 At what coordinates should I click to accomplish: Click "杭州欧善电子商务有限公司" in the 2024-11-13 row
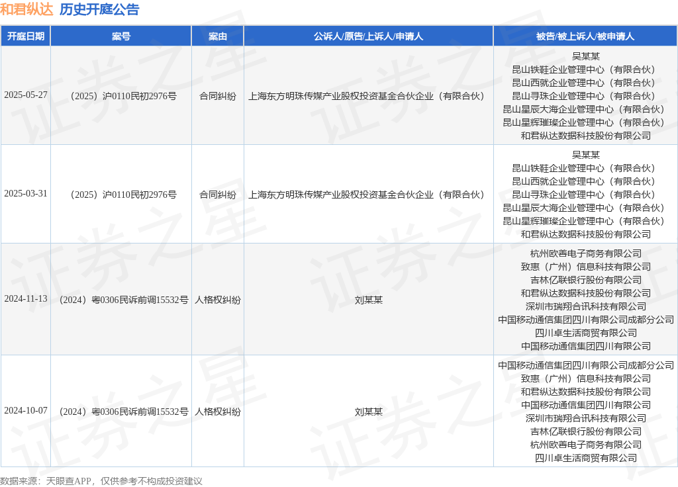(585, 253)
